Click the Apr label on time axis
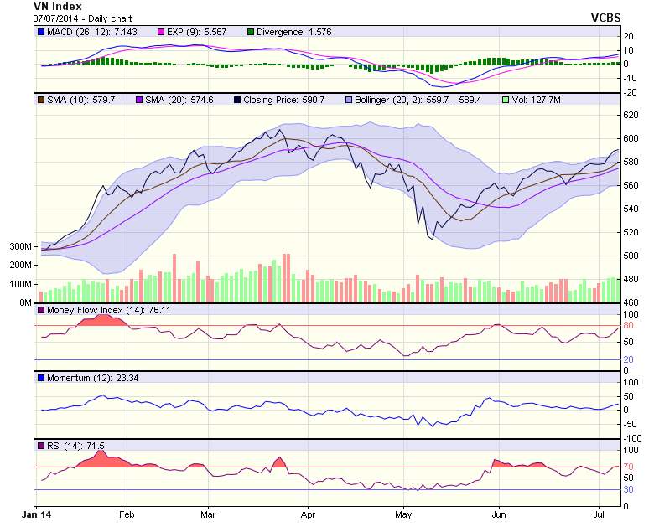Image resolution: width=654 pixels, height=532 pixels. tap(309, 515)
